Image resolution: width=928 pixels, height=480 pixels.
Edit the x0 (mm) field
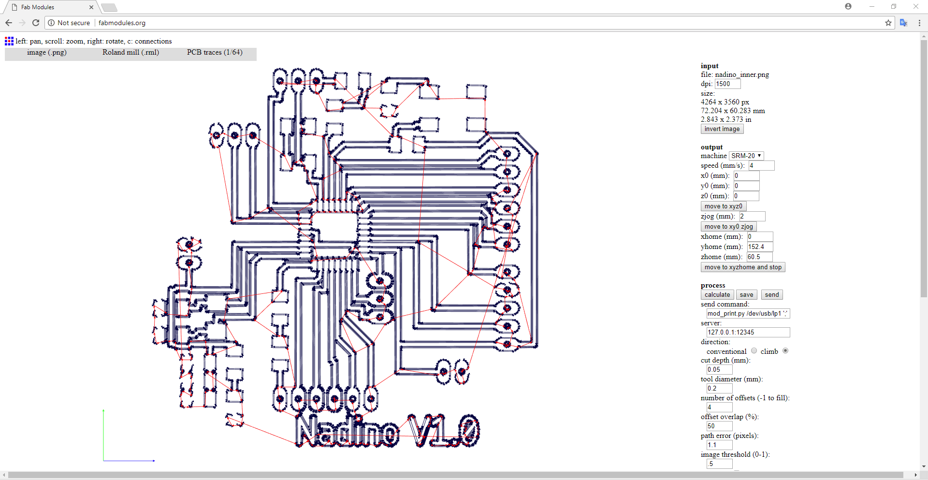pos(746,176)
